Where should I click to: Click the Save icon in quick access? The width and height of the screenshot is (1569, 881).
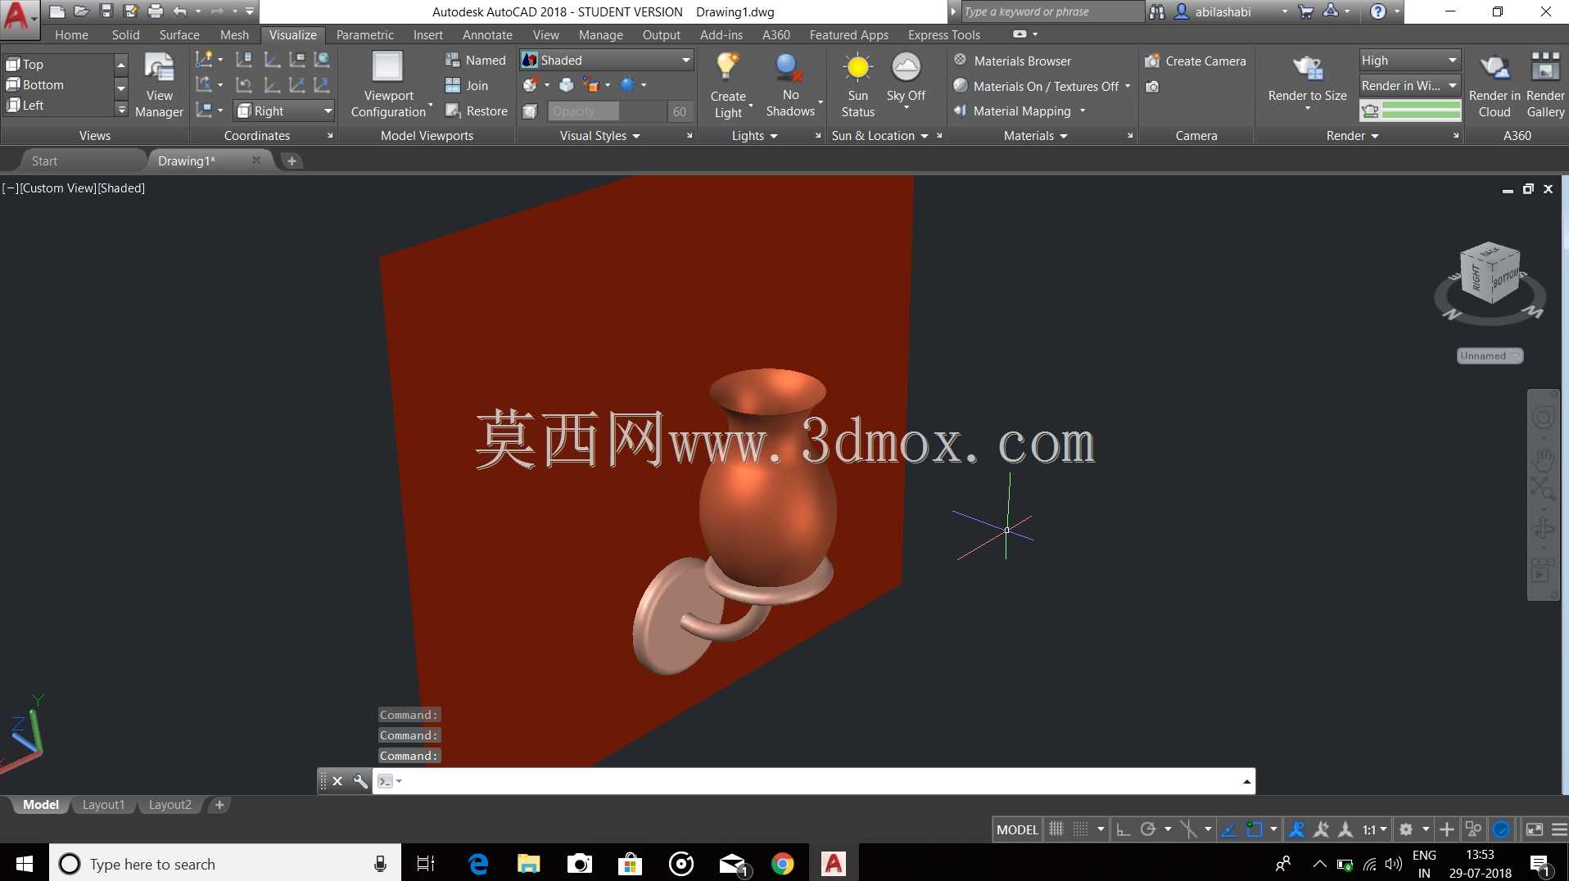coord(106,11)
